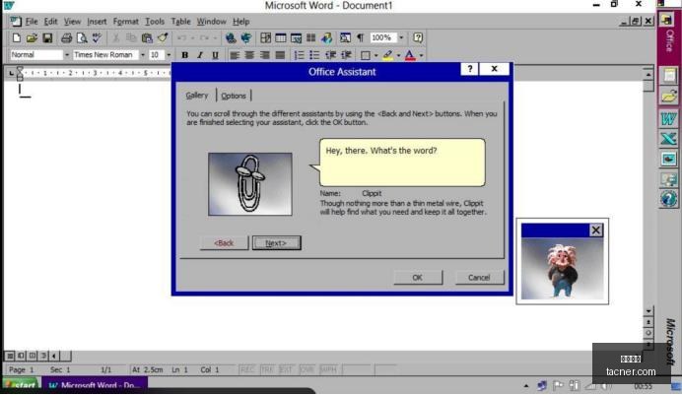Open the Highlight color dropdown arrow
The width and height of the screenshot is (682, 395).
tap(398, 55)
